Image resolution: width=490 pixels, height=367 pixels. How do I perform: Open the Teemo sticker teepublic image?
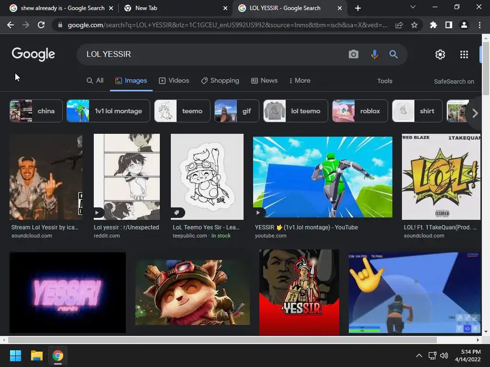(x=207, y=177)
